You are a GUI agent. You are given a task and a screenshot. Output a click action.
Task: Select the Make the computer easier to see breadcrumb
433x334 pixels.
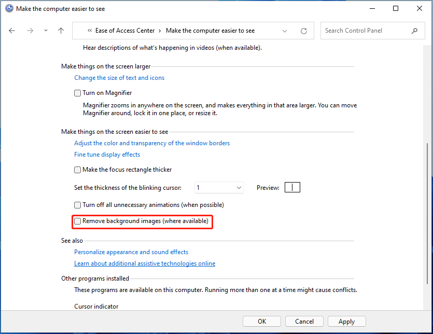point(210,31)
